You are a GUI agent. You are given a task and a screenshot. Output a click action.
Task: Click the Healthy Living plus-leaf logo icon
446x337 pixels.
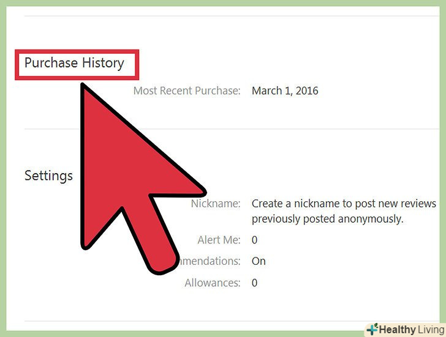372,329
